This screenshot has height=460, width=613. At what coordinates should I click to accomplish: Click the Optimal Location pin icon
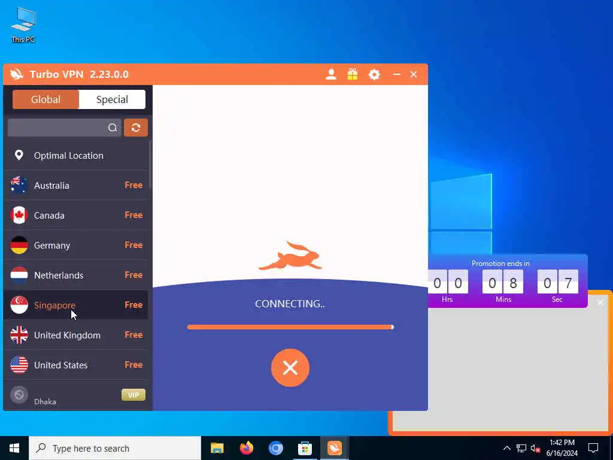point(19,155)
